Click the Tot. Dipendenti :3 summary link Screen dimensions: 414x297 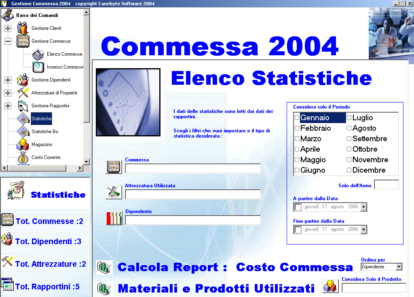click(48, 241)
